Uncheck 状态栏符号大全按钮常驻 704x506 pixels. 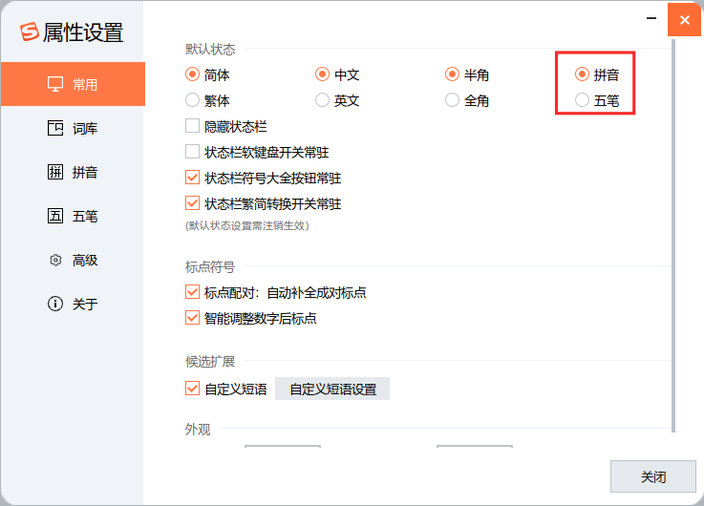192,178
